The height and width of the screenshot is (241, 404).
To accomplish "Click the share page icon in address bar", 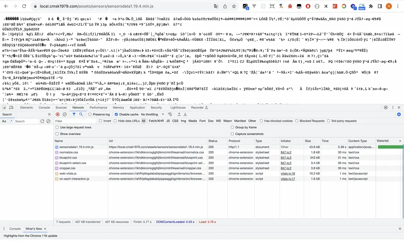I will 225,6.
